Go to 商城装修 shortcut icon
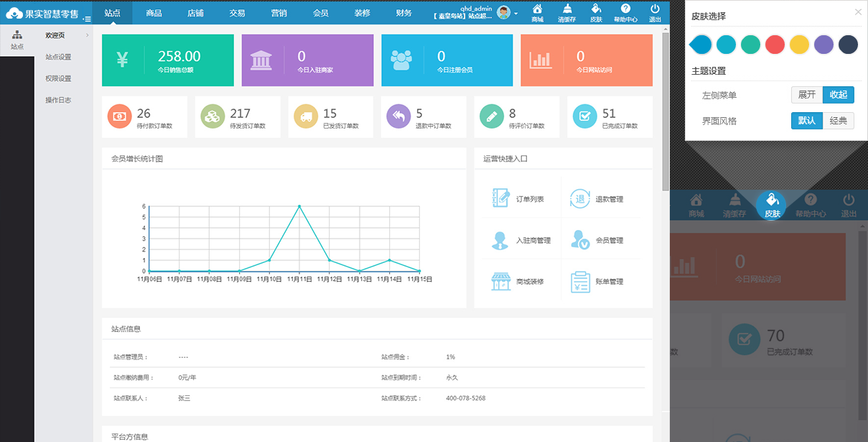The image size is (868, 442). pyautogui.click(x=500, y=282)
